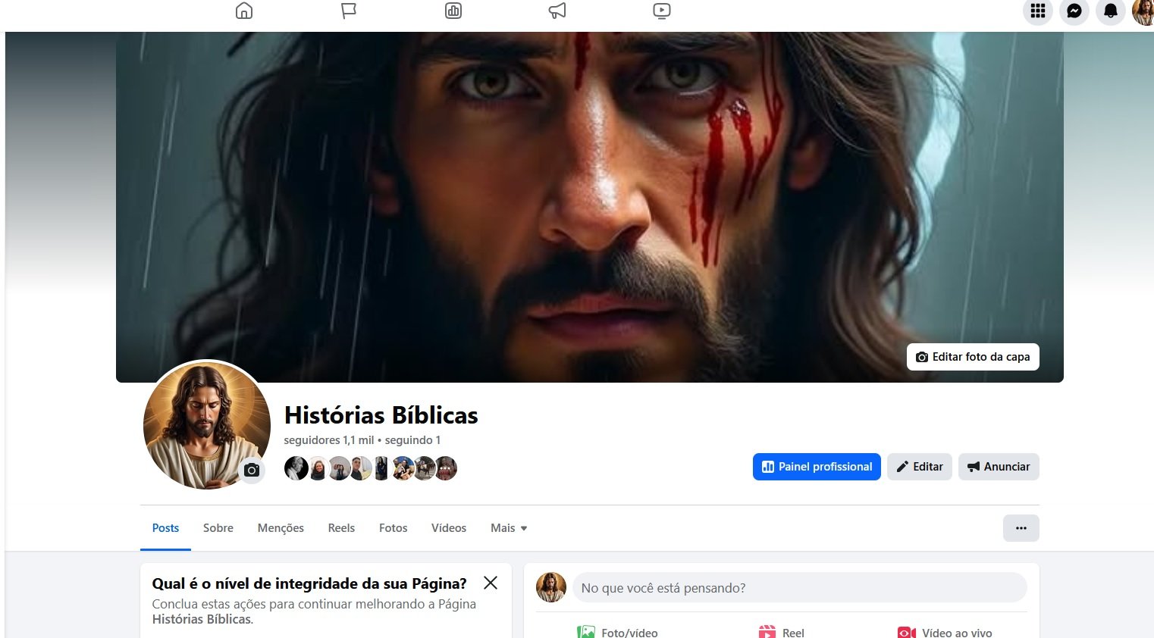
Task: Open the three-dots more options button
Action: (x=1021, y=528)
